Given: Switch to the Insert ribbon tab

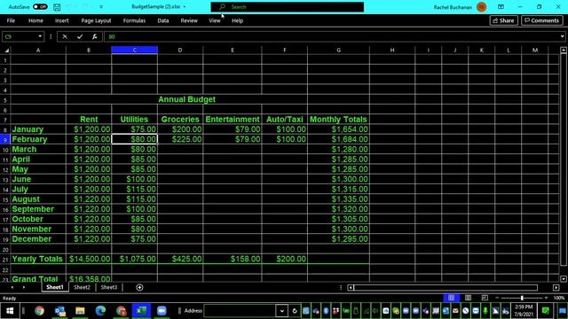Looking at the screenshot, I should click(61, 20).
